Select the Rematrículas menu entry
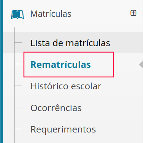This screenshot has width=143, height=143. coord(60,65)
